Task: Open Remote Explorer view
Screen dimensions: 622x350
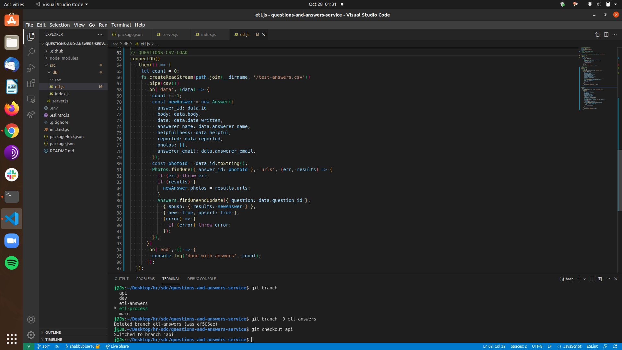Action: point(31,99)
